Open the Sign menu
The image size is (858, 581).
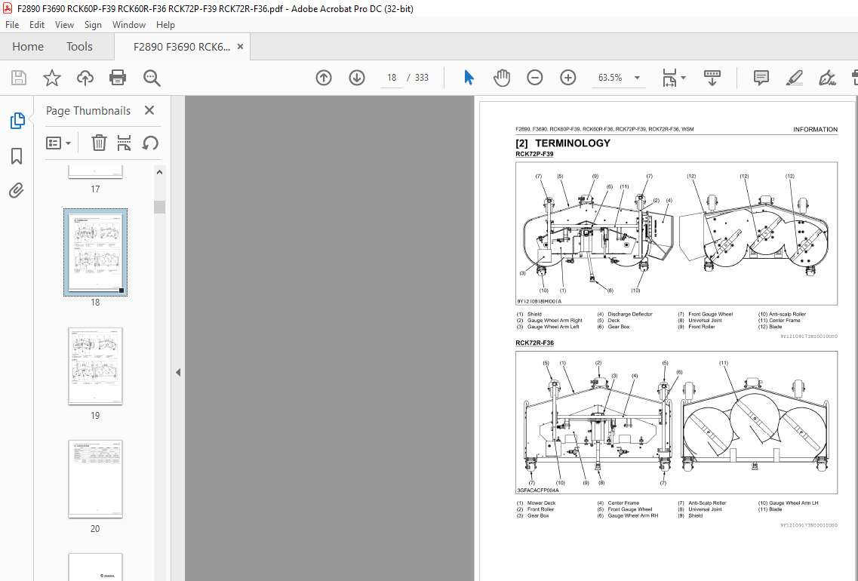click(x=93, y=25)
